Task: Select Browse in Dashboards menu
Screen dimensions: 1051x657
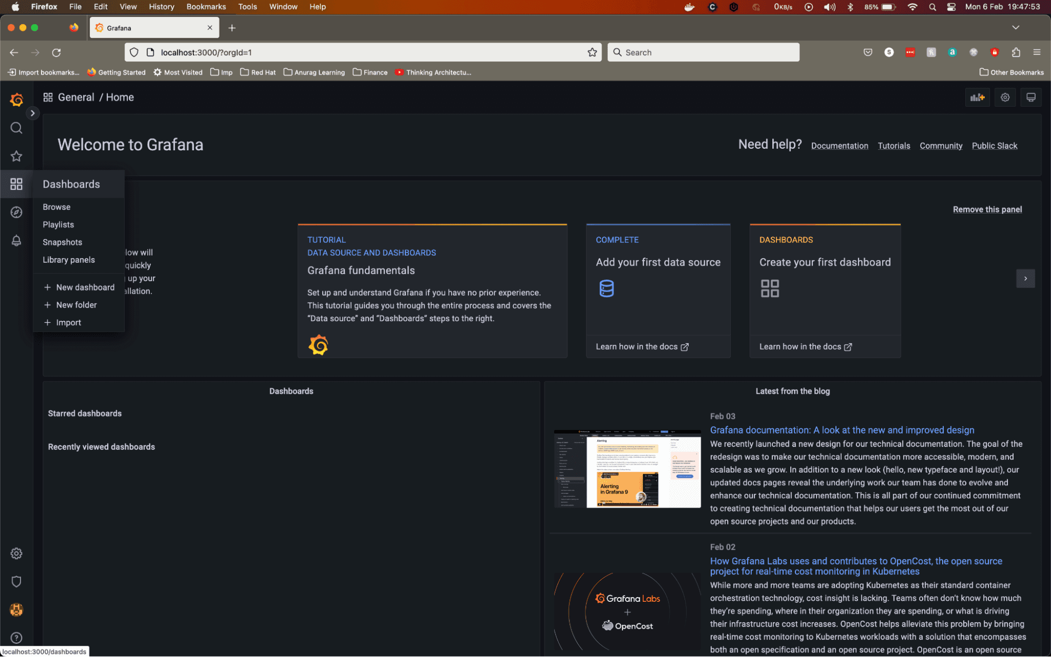Action: [x=56, y=207]
